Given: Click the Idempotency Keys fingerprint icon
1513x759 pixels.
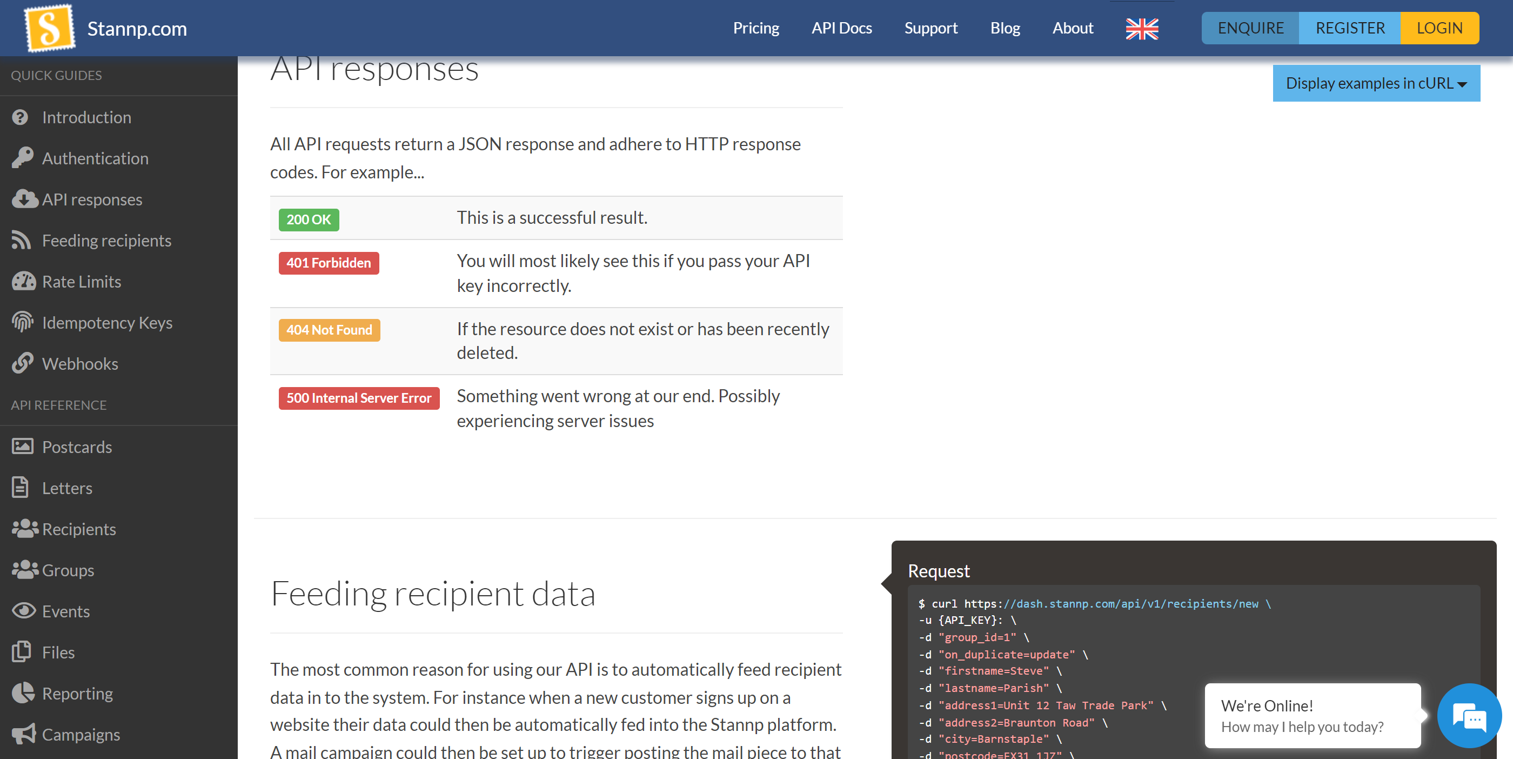Looking at the screenshot, I should point(22,322).
